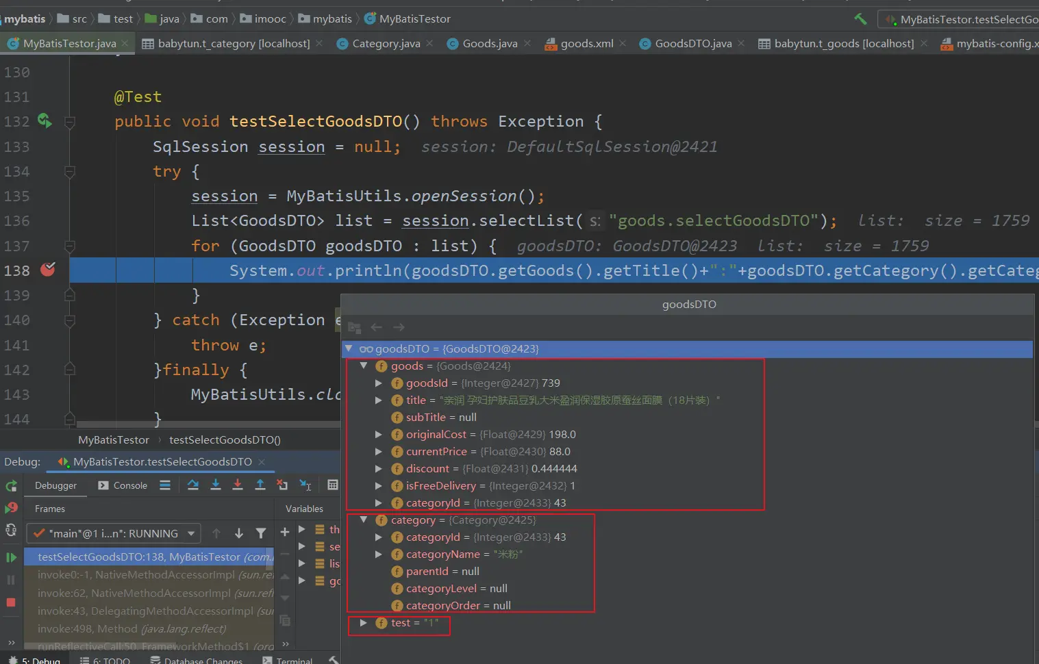Click the Step Out icon

(x=260, y=485)
